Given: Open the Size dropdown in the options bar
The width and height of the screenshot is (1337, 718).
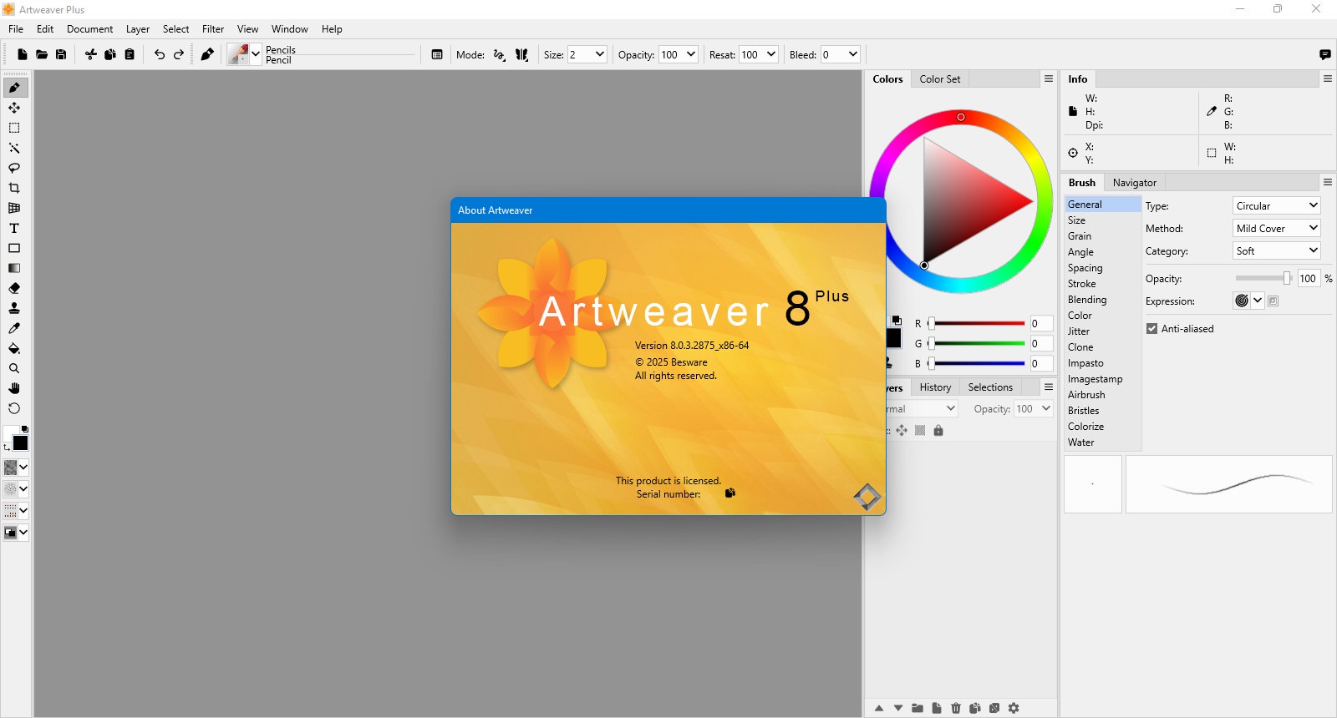Looking at the screenshot, I should (x=587, y=54).
